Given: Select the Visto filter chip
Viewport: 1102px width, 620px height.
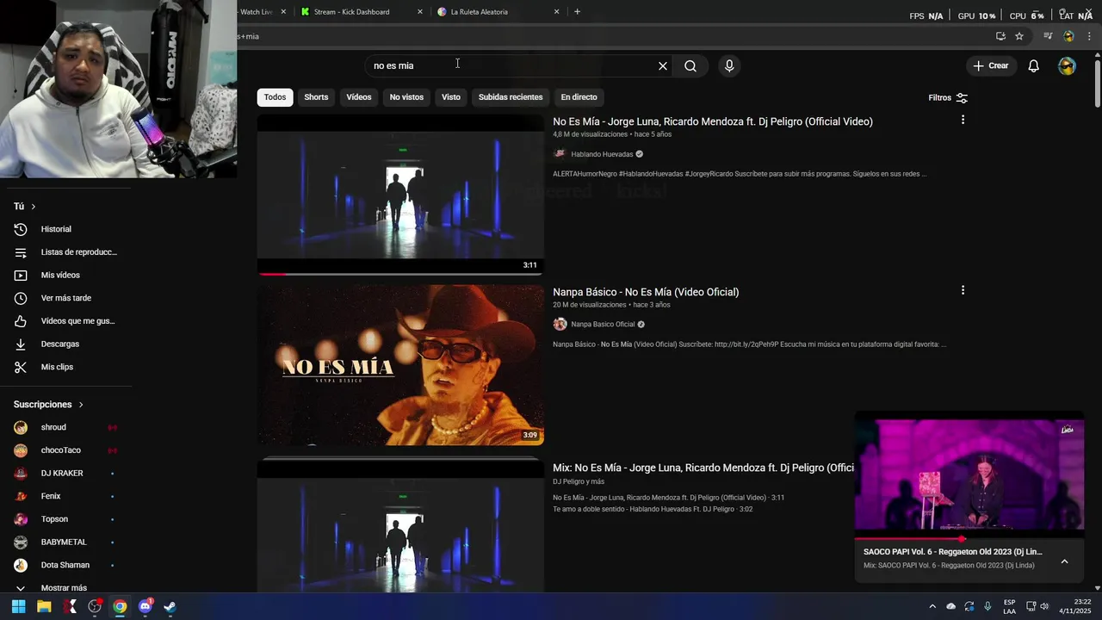Looking at the screenshot, I should (451, 97).
